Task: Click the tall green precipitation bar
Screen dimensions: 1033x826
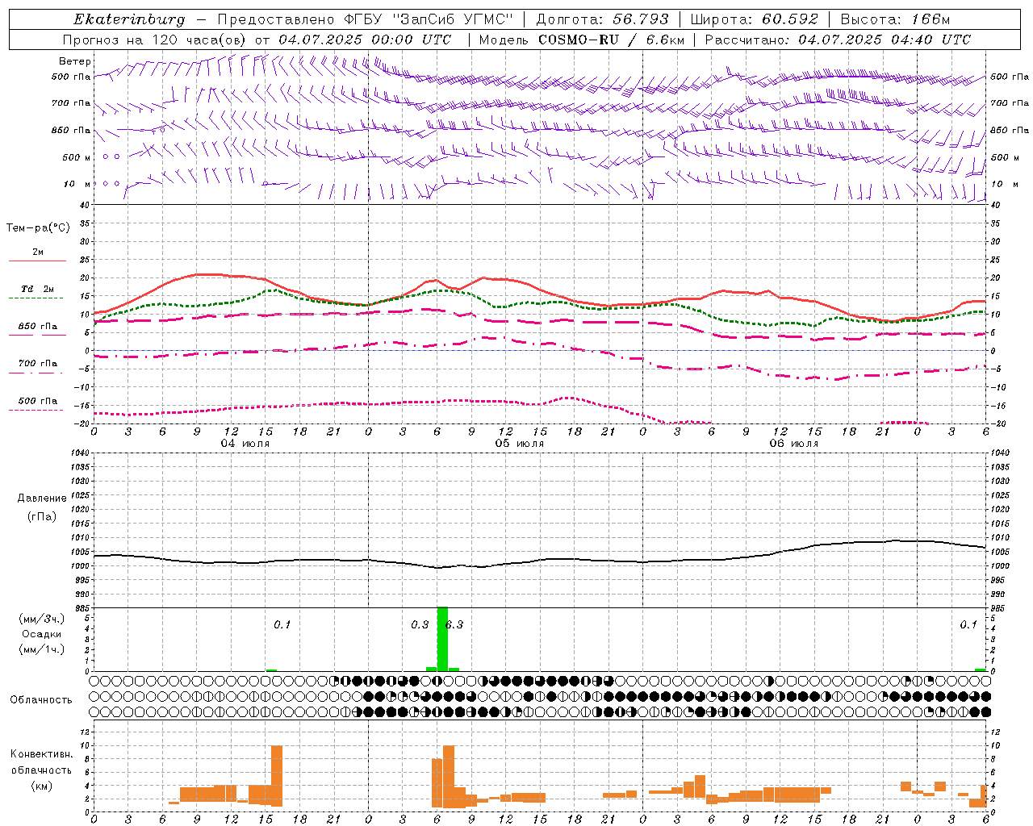Action: 441,639
